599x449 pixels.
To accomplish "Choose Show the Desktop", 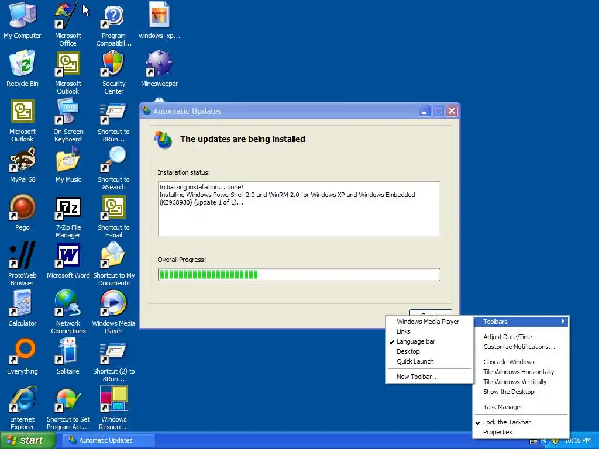I will coord(521,391).
